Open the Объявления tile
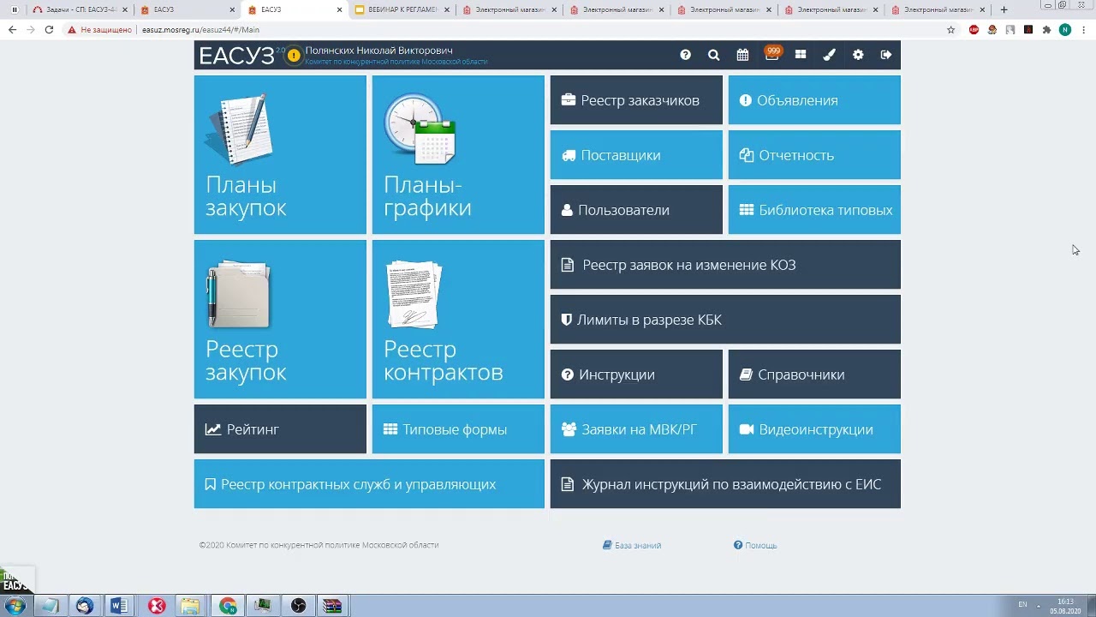The height and width of the screenshot is (617, 1096). click(814, 100)
